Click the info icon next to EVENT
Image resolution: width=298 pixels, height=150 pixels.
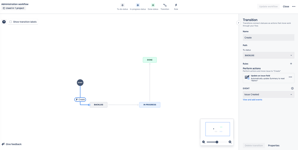click(x=292, y=88)
